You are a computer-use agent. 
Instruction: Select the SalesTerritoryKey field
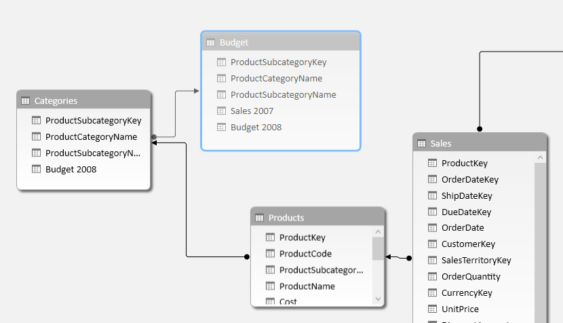(476, 260)
